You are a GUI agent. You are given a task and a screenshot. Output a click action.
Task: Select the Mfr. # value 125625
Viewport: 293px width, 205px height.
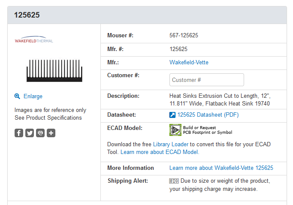point(178,49)
